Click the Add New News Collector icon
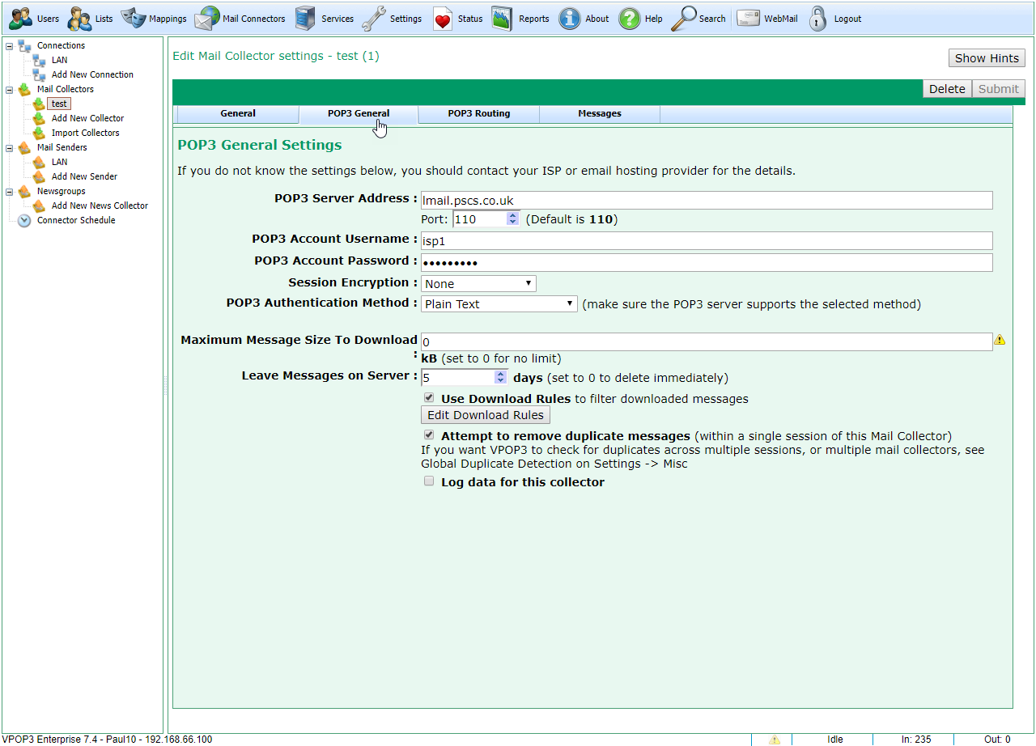The width and height of the screenshot is (1036, 746). (39, 206)
